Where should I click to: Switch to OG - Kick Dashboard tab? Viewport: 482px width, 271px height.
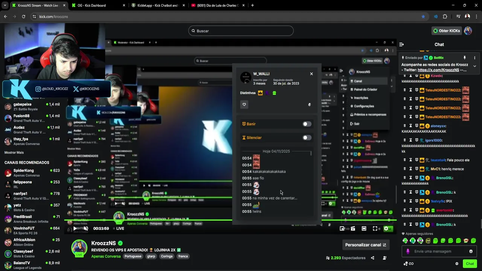[x=99, y=5]
